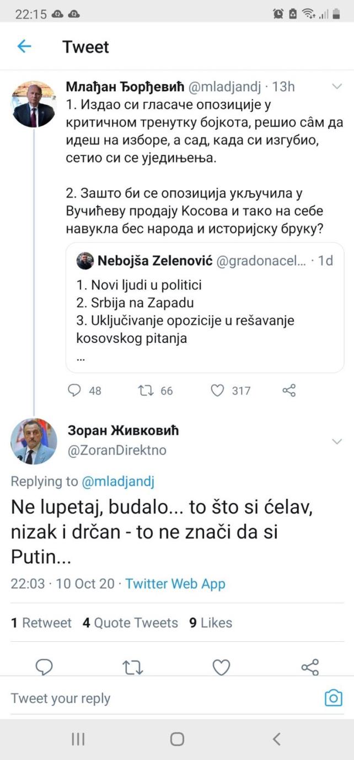View the 4 Quote Tweets list
This screenshot has height=760, width=354.
130,623
